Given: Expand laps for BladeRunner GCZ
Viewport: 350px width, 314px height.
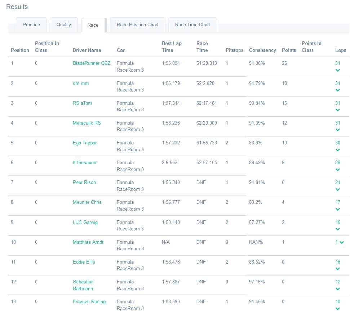Looking at the screenshot, I should (x=338, y=70).
